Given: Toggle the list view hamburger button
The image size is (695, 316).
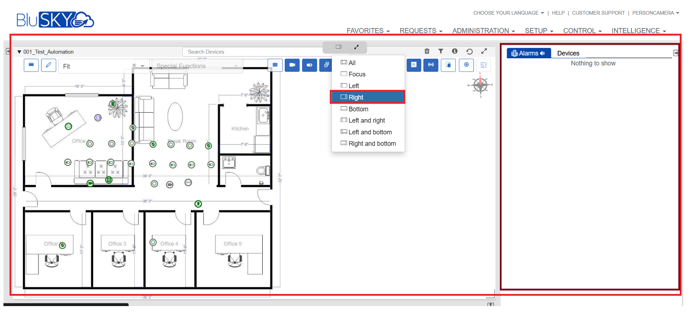Looking at the screenshot, I should pos(275,65).
